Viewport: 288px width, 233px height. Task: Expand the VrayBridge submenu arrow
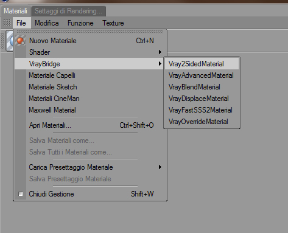(x=160, y=64)
